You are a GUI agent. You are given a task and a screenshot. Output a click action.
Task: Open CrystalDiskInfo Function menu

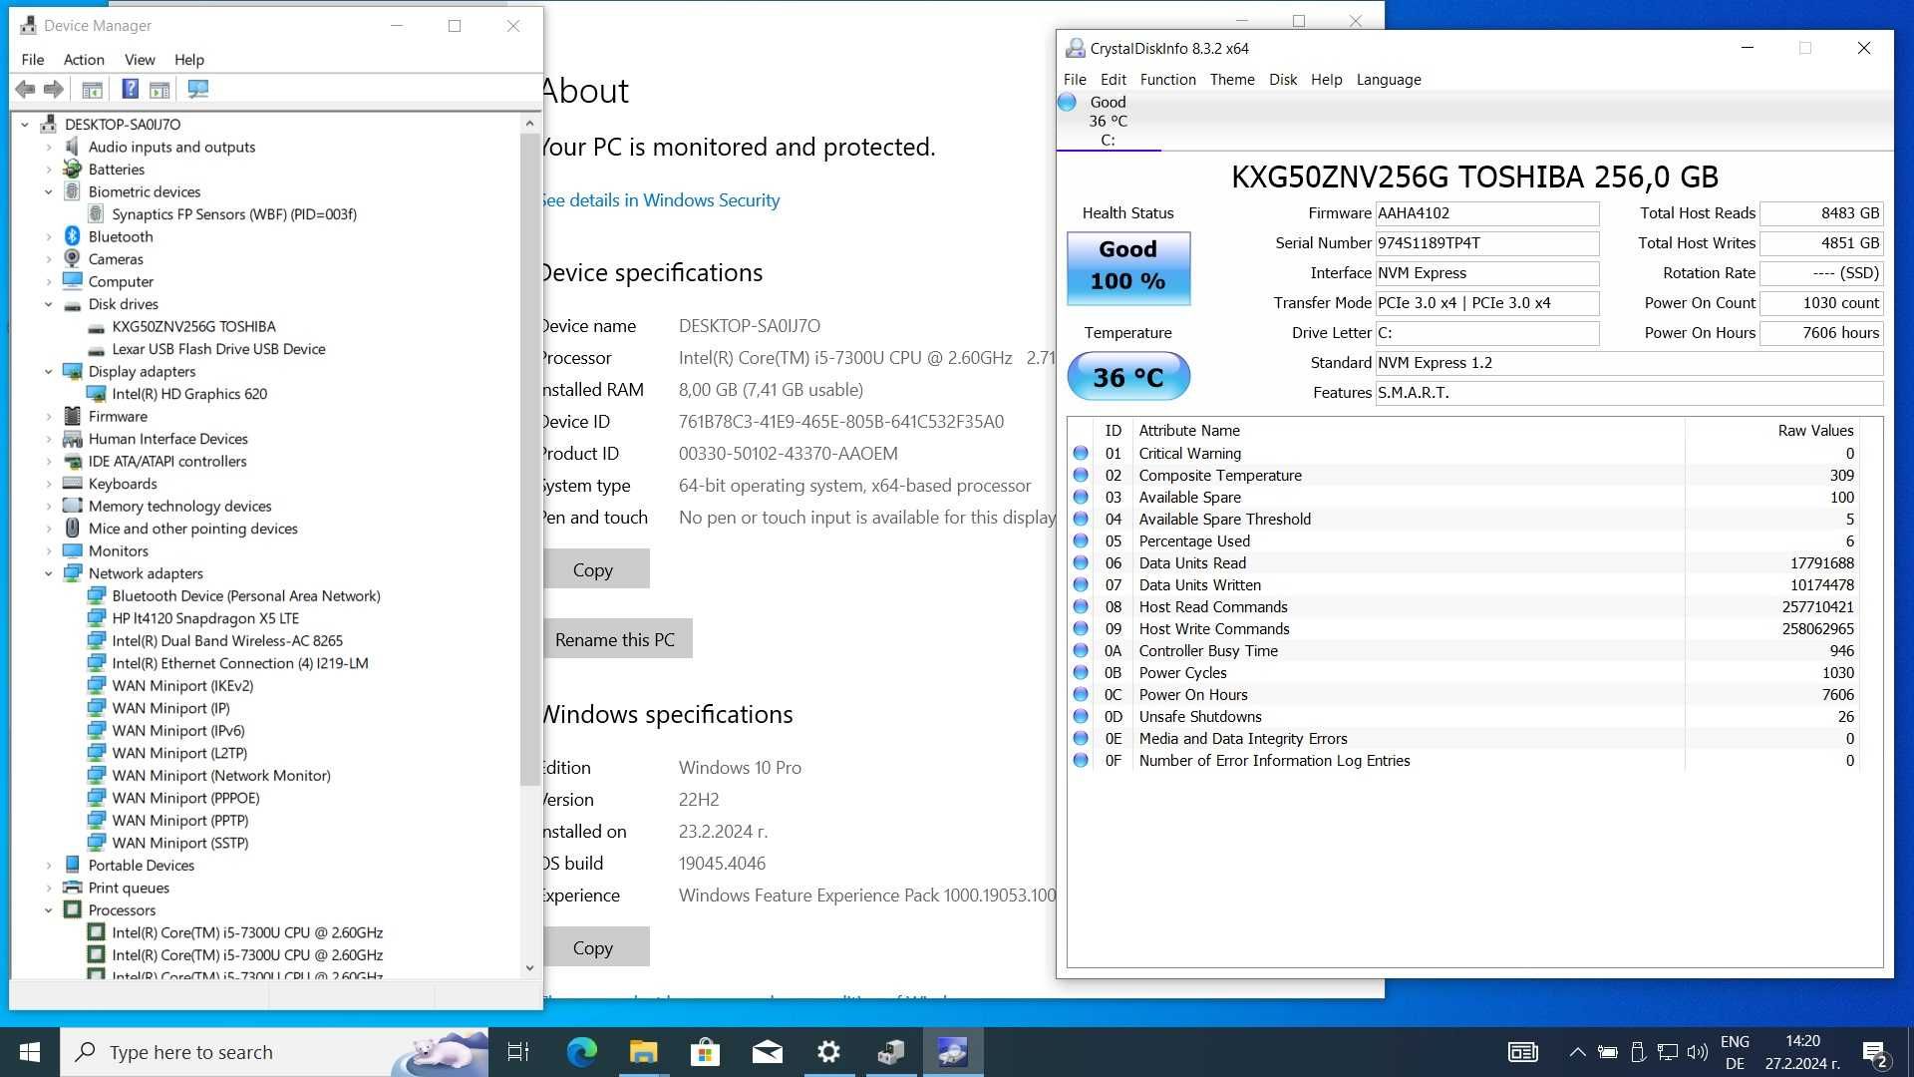pos(1164,79)
